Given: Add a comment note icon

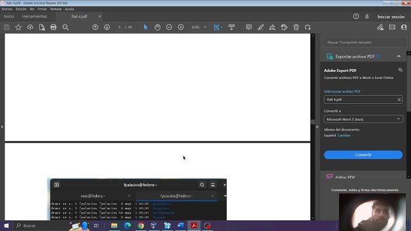Looking at the screenshot, I should click(249, 27).
